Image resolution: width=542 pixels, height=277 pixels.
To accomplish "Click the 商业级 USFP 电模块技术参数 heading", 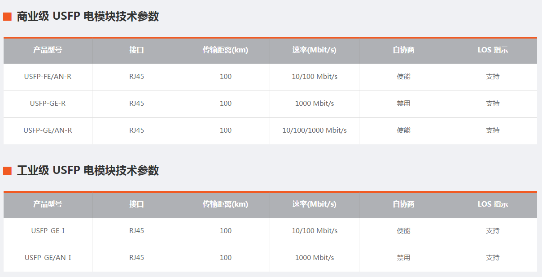I will point(88,17).
